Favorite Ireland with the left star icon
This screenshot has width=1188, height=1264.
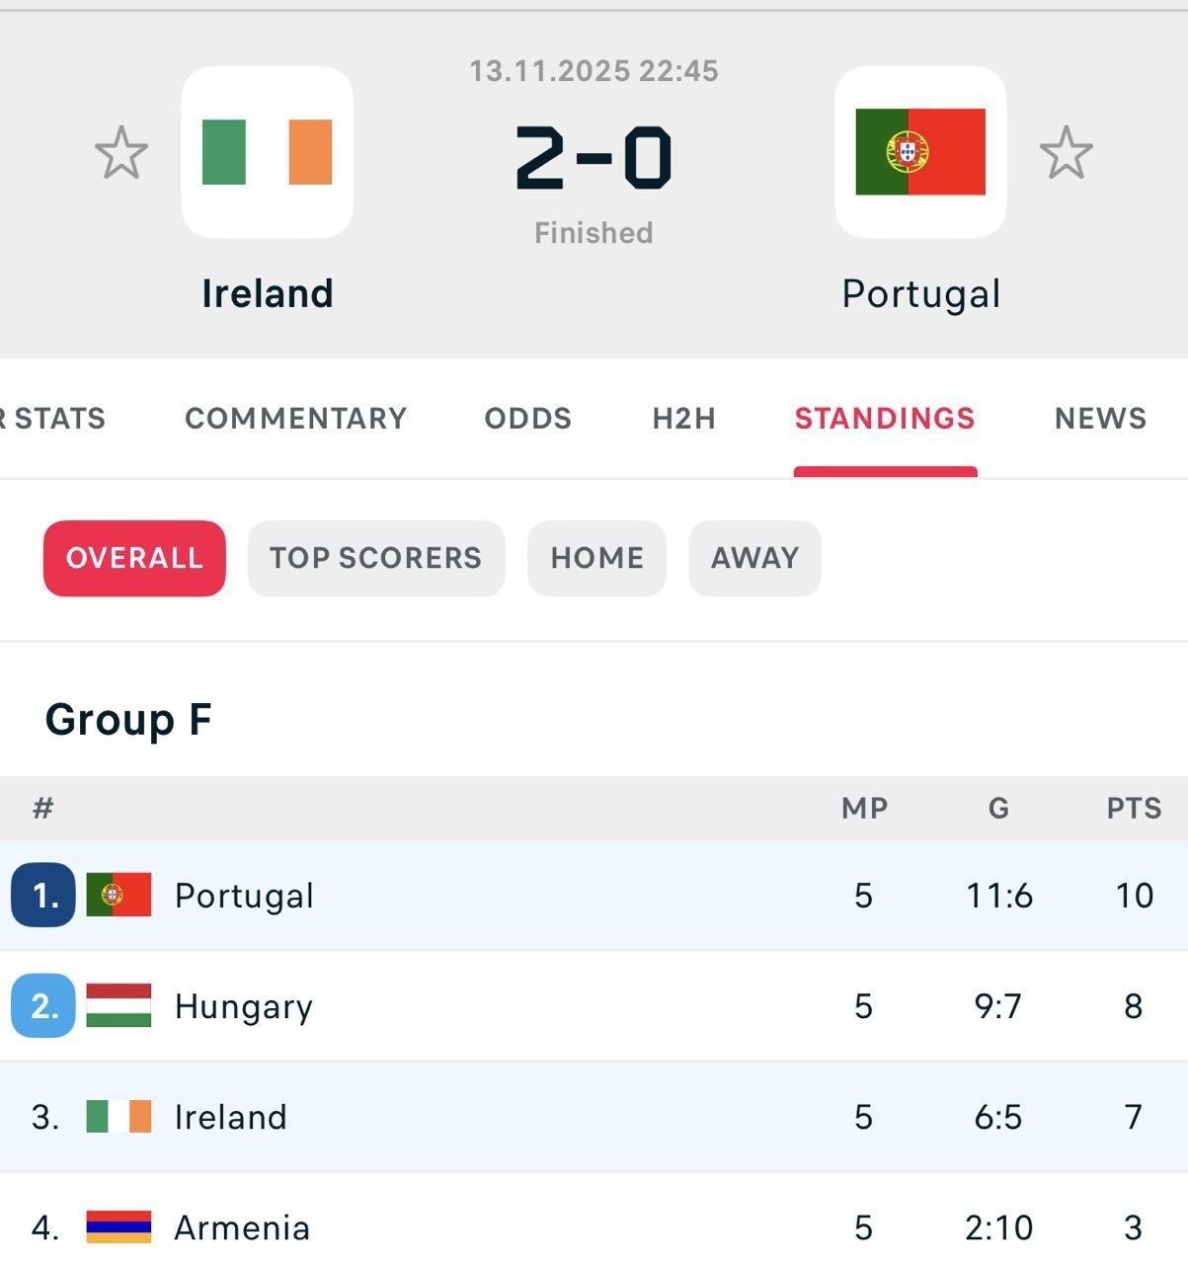[121, 153]
